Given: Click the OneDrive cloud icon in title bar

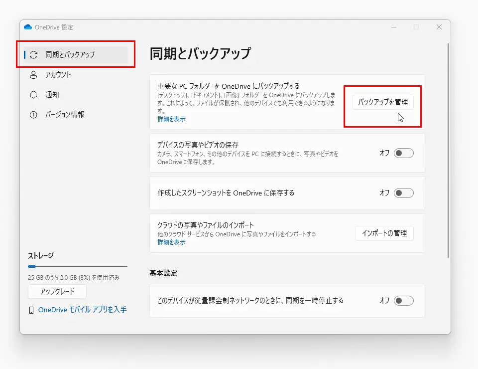Looking at the screenshot, I should [28, 27].
